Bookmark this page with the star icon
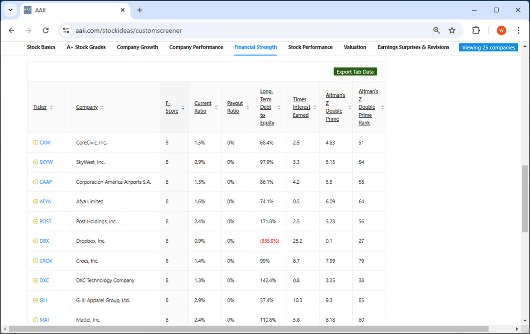530x334 pixels. coord(452,31)
